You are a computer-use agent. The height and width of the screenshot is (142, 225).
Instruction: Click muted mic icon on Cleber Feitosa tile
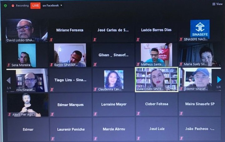[138, 114]
